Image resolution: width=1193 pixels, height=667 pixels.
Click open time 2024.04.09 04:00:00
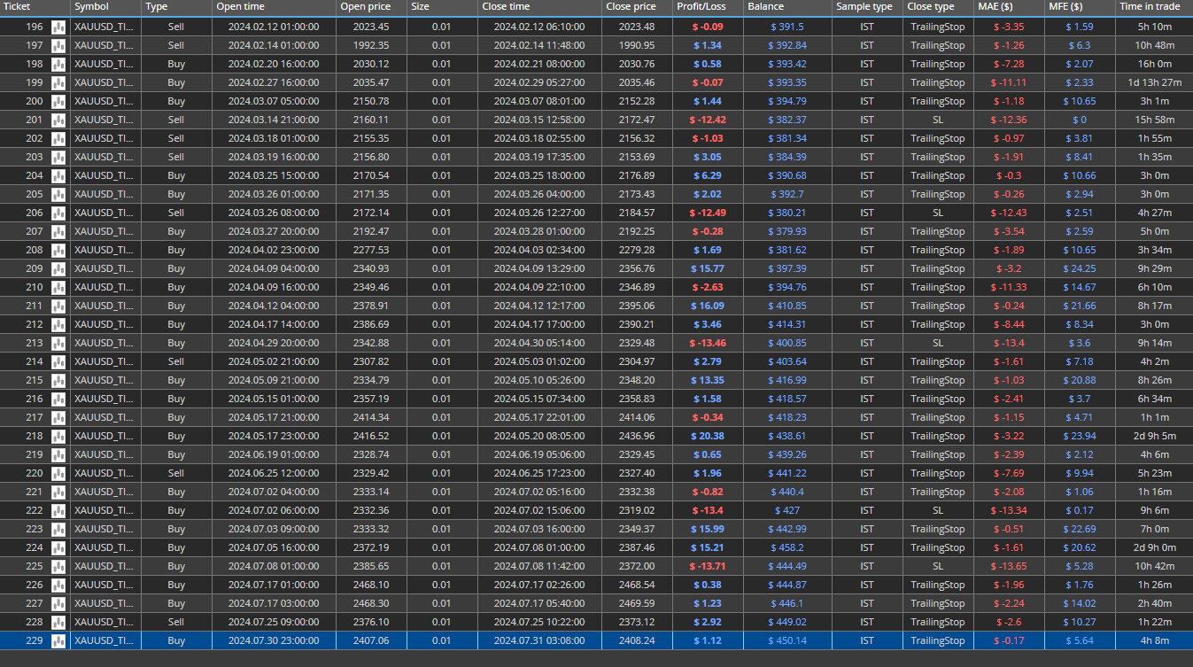pyautogui.click(x=274, y=268)
